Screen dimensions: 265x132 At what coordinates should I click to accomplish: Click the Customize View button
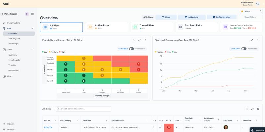click(222, 17)
